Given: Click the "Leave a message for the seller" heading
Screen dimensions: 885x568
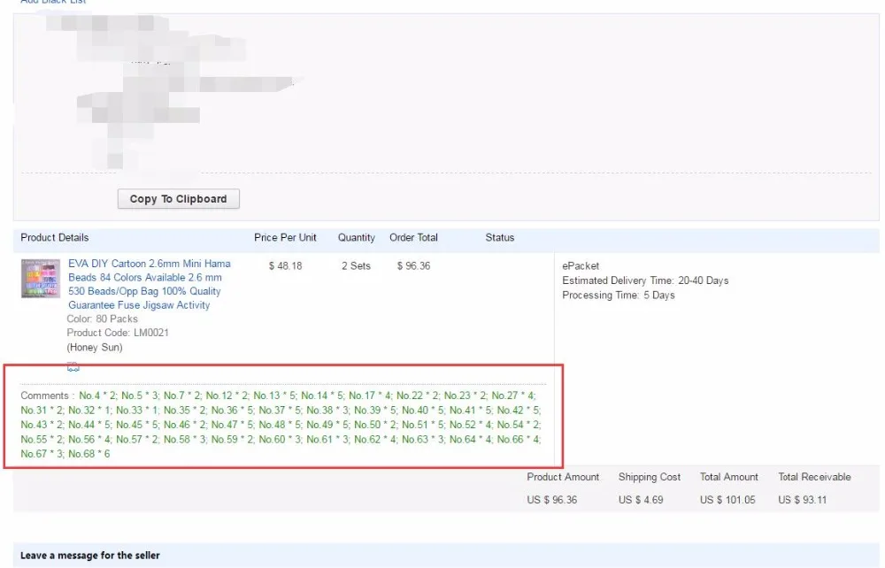Looking at the screenshot, I should pos(90,556).
